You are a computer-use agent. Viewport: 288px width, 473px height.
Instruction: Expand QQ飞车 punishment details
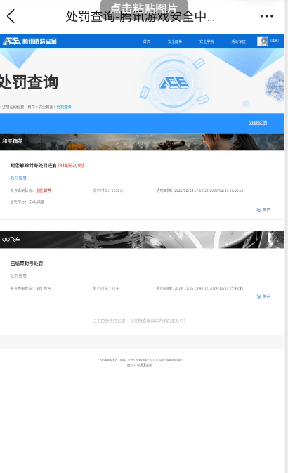[263, 297]
